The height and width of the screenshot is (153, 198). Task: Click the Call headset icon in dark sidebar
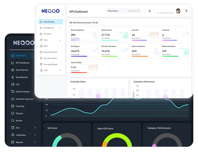pos(13,84)
